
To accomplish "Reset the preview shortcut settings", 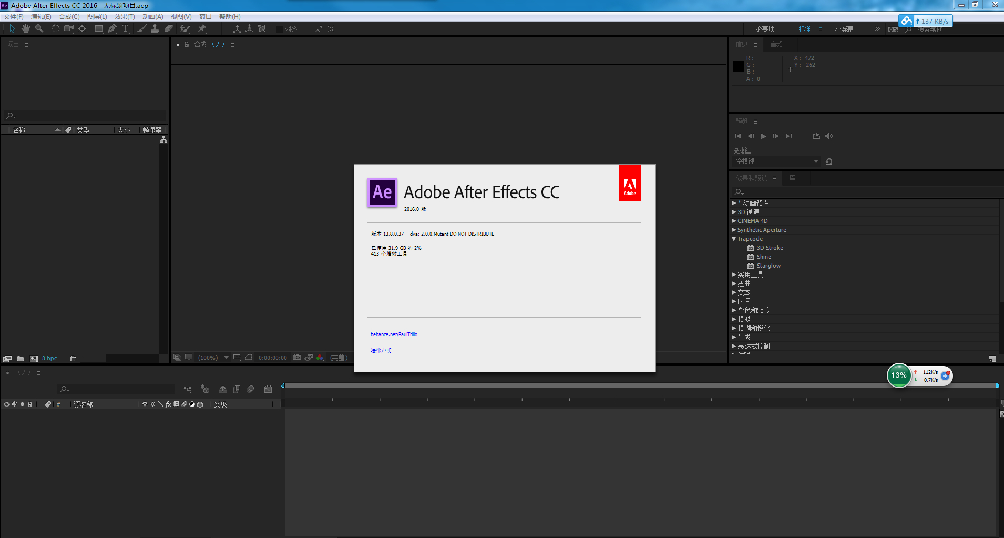I will point(829,161).
